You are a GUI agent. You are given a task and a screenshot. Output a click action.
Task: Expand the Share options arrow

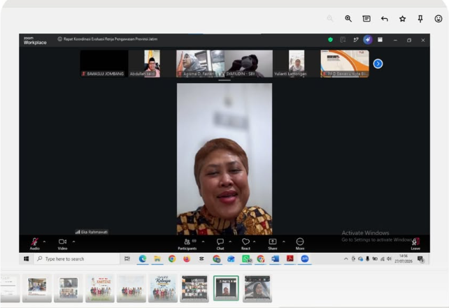pyautogui.click(x=284, y=242)
